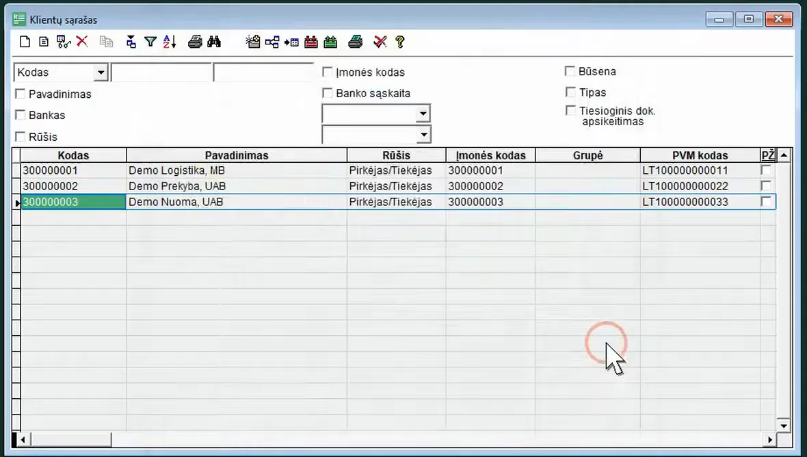Click the view record glasses icon
807x457 pixels.
pyautogui.click(x=64, y=42)
